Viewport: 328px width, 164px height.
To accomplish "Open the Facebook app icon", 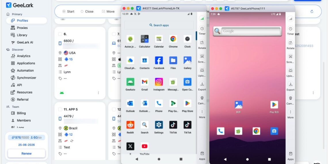I will 159,60.
